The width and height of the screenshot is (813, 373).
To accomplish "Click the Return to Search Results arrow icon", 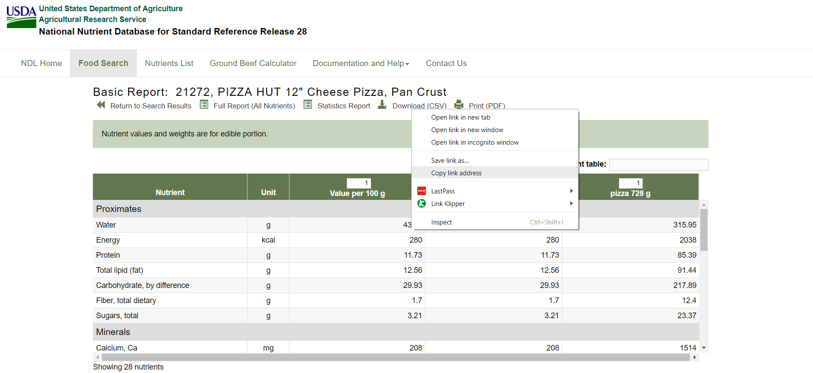I will click(101, 105).
